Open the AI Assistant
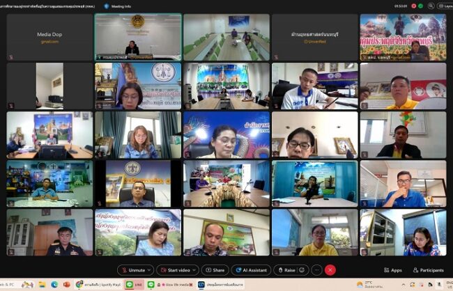This screenshot has height=291, width=453. tap(252, 270)
